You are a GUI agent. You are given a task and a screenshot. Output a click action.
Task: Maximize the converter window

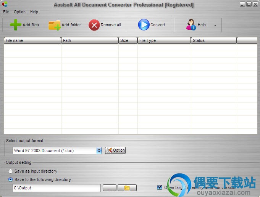click(x=249, y=4)
